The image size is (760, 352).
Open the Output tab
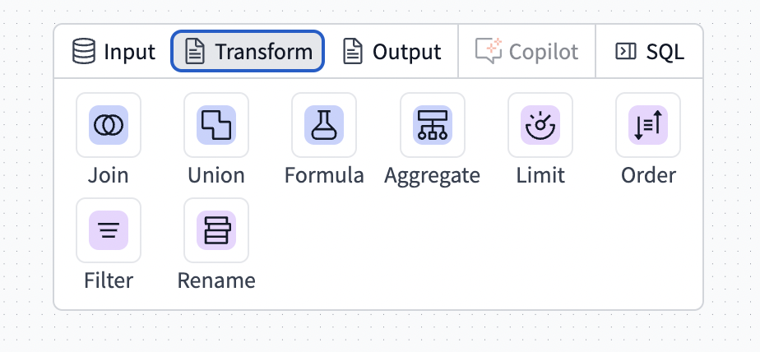(392, 52)
